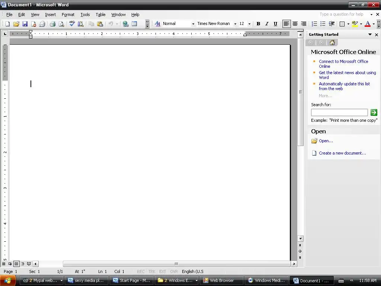This screenshot has width=381, height=286.
Task: Click the Open... link in task pane
Action: pyautogui.click(x=326, y=141)
